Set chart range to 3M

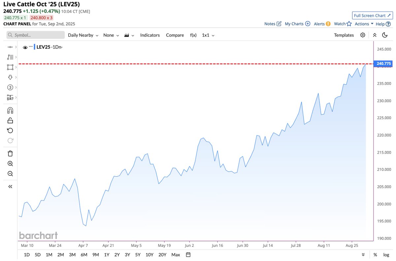72,254
